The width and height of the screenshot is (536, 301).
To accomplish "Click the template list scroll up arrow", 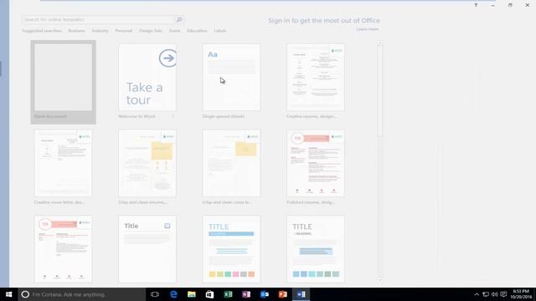I will tap(379, 43).
